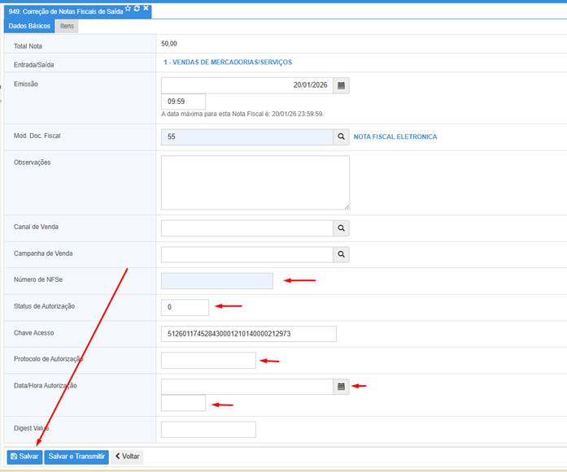
Task: Switch to the Itens tab
Action: coord(67,26)
